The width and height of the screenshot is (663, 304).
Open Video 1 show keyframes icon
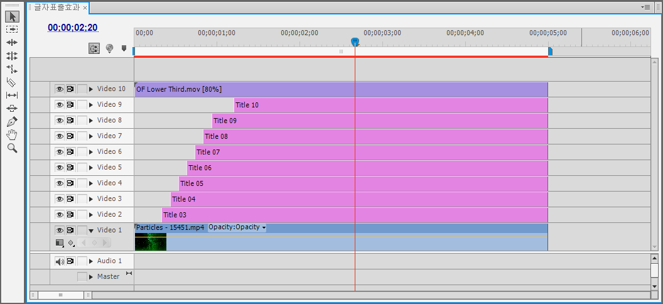click(x=71, y=242)
